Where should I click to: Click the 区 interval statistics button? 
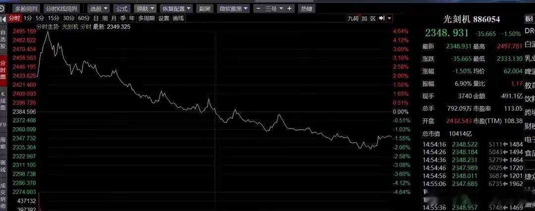tap(374, 18)
